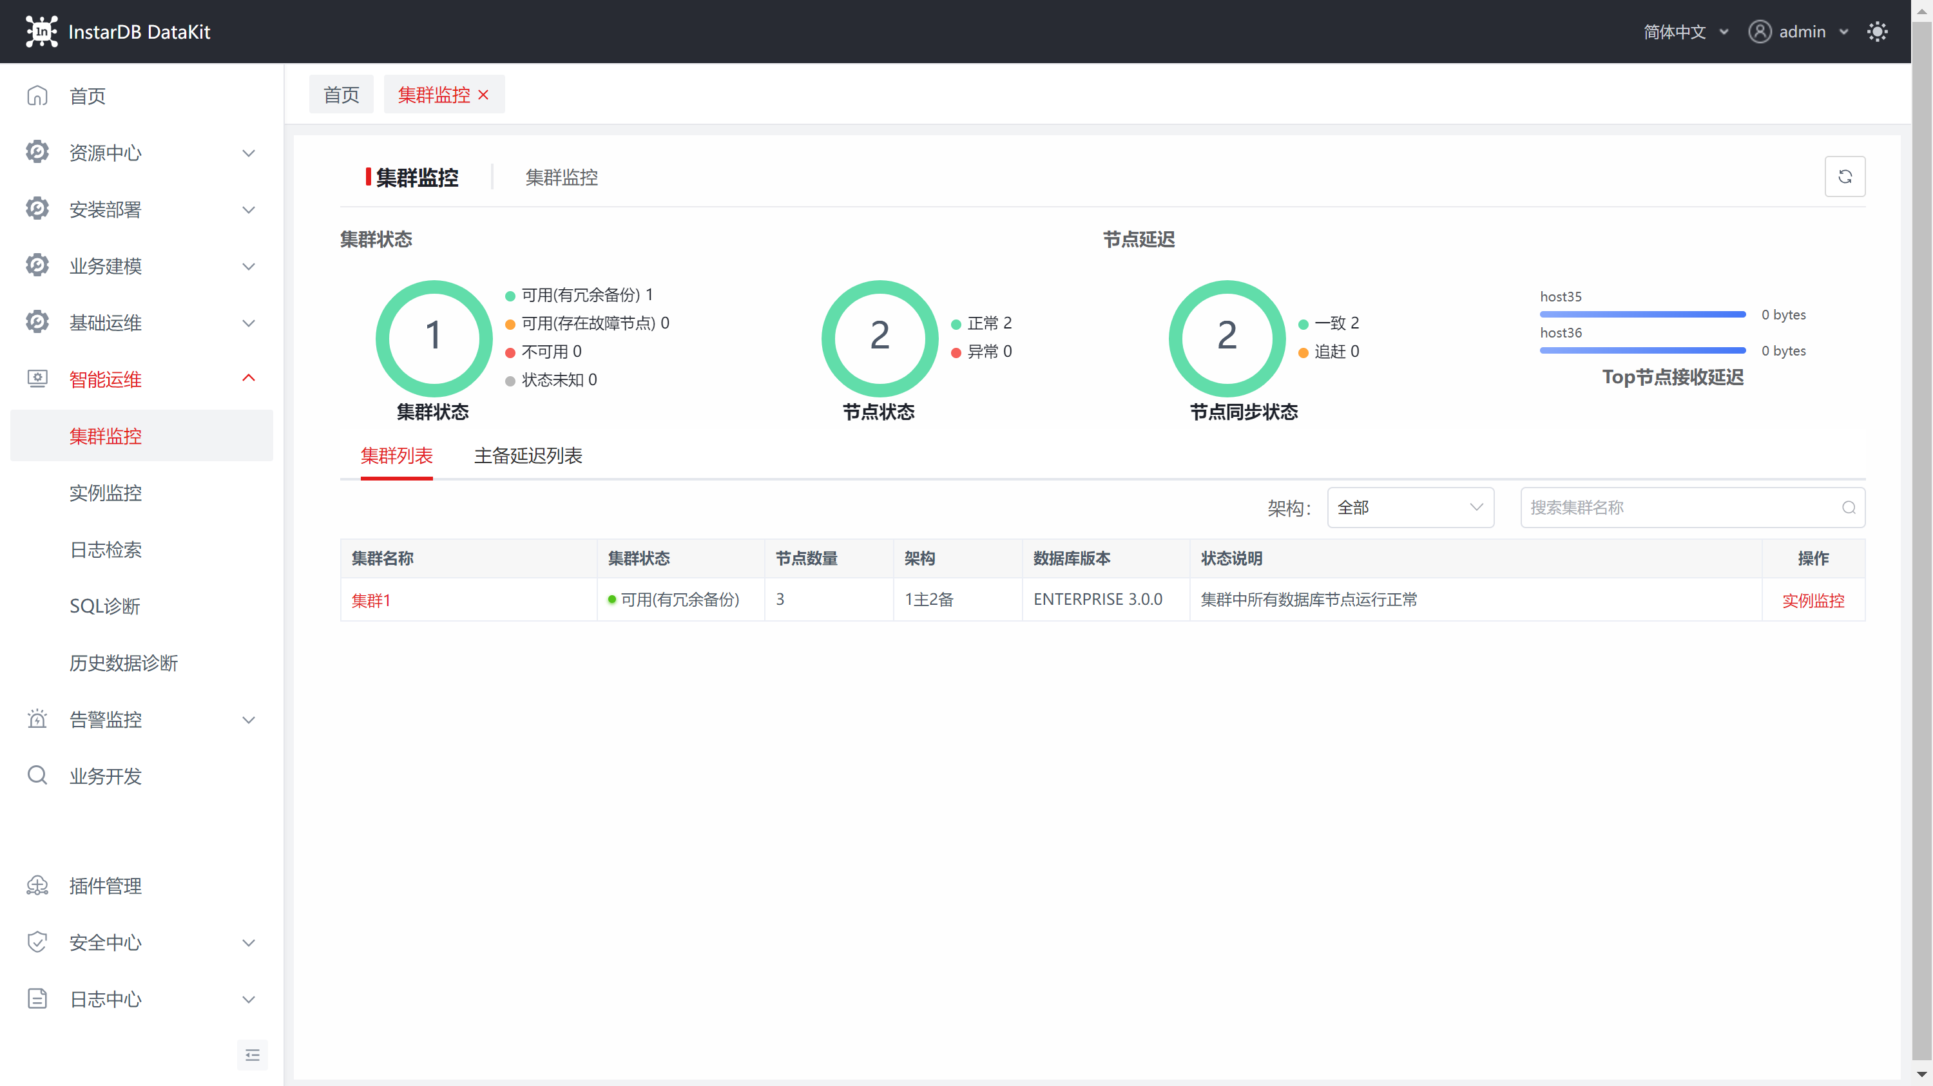Click the magnifier icon for 业务开发
The height and width of the screenshot is (1086, 1933).
(x=37, y=776)
